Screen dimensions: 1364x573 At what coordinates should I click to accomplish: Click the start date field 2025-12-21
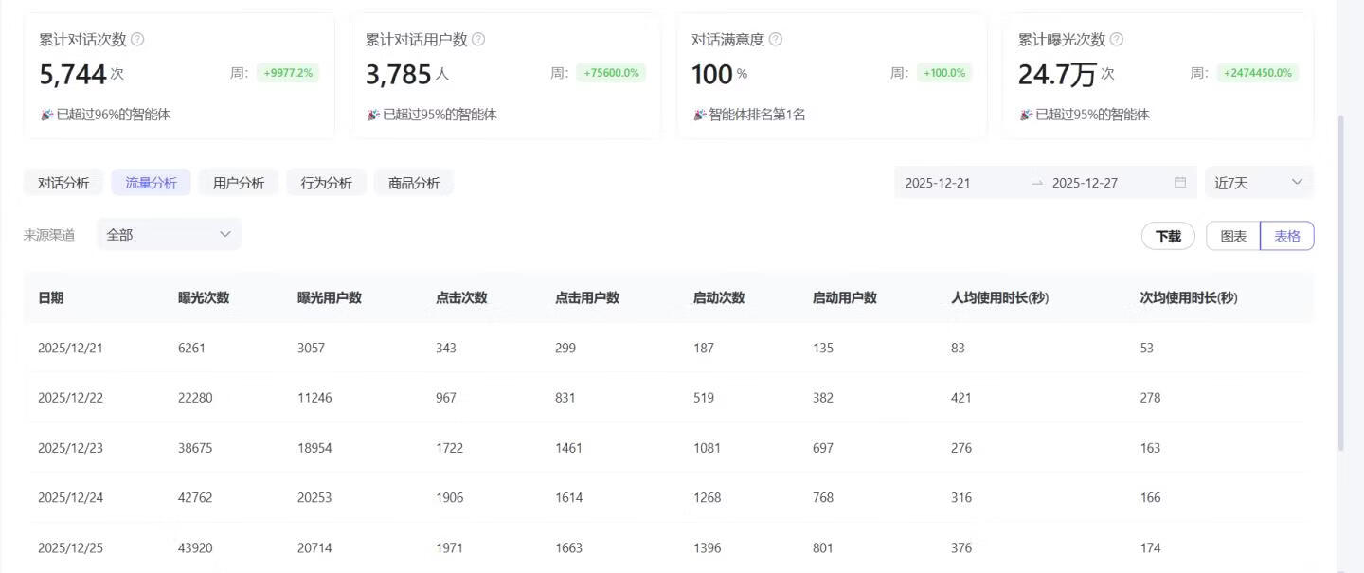939,182
